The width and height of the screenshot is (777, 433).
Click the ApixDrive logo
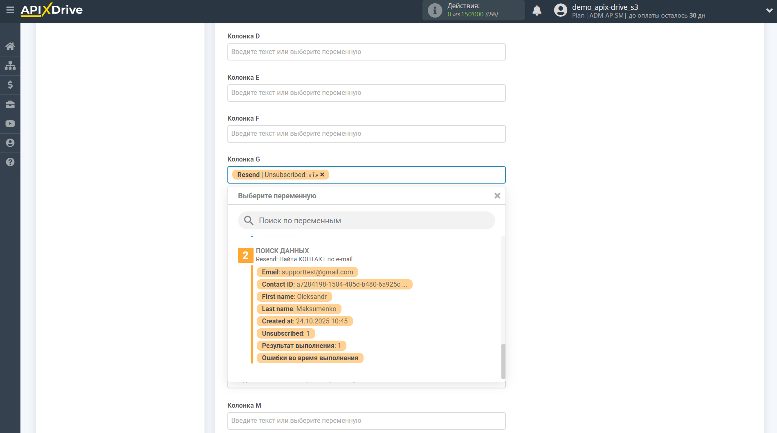[x=52, y=10]
